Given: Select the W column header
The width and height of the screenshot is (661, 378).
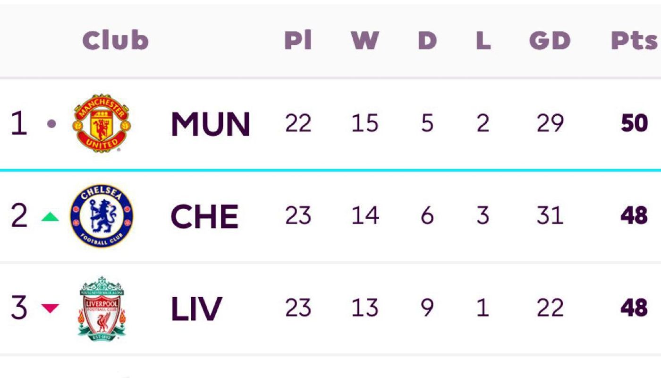Looking at the screenshot, I should (x=364, y=41).
